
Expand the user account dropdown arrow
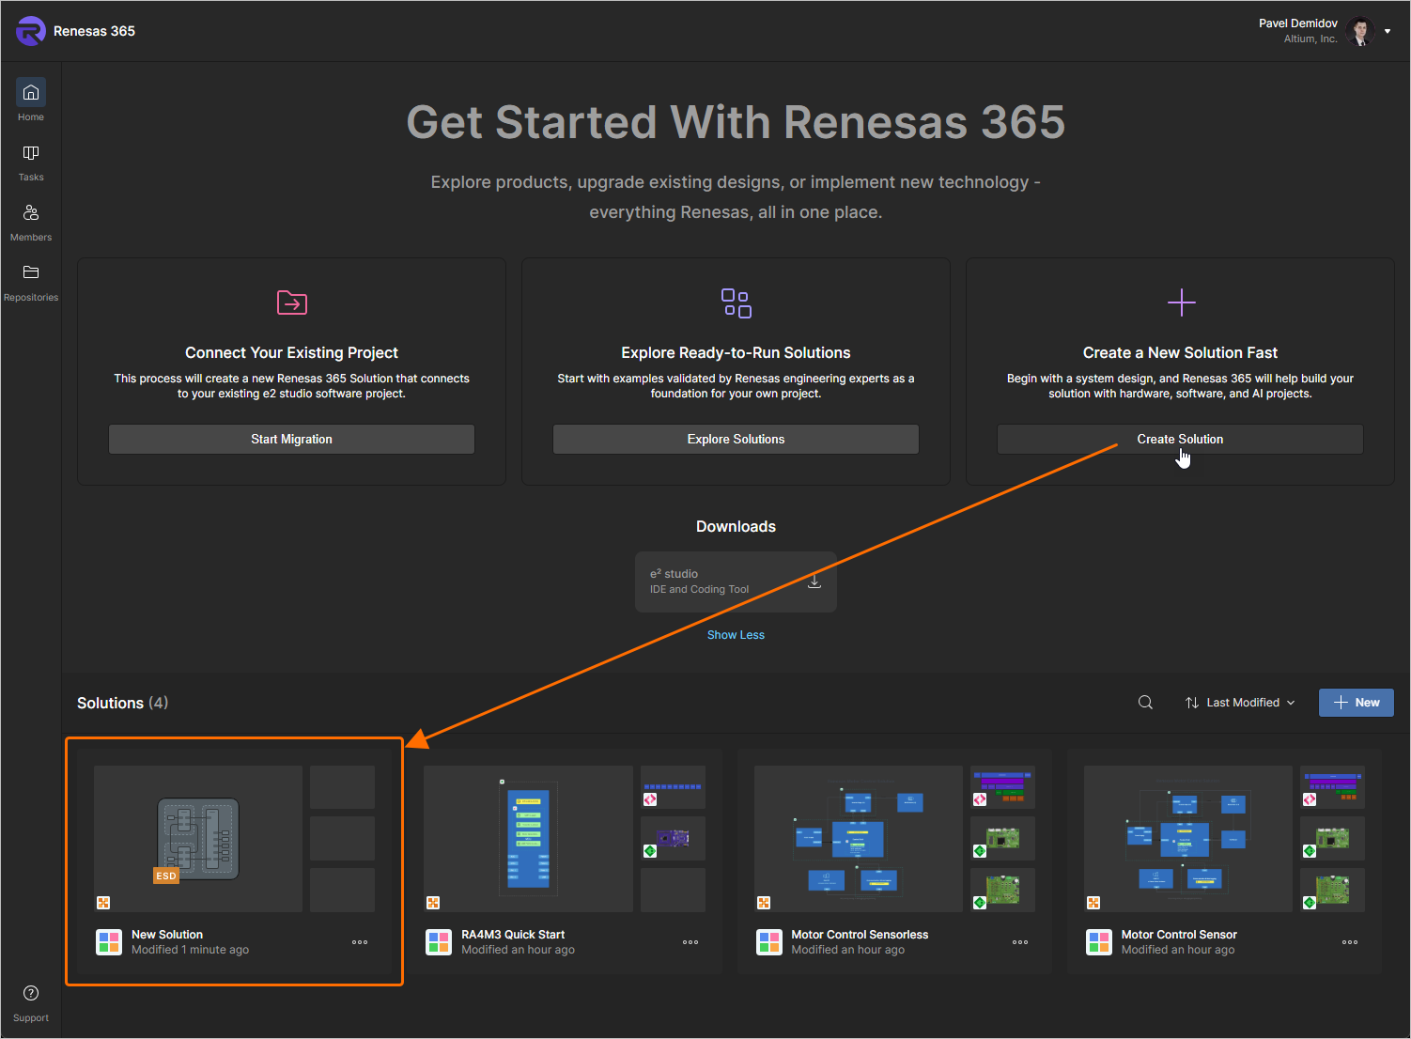[x=1388, y=31]
